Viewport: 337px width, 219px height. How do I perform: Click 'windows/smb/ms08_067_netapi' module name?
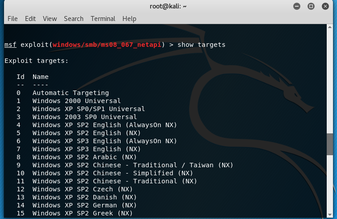click(107, 45)
